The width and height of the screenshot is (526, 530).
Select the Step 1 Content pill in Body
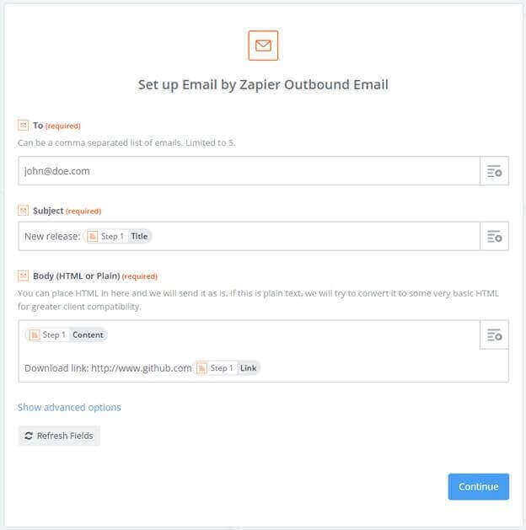(x=67, y=335)
